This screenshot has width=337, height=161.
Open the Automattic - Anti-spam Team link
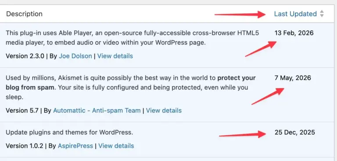97,111
